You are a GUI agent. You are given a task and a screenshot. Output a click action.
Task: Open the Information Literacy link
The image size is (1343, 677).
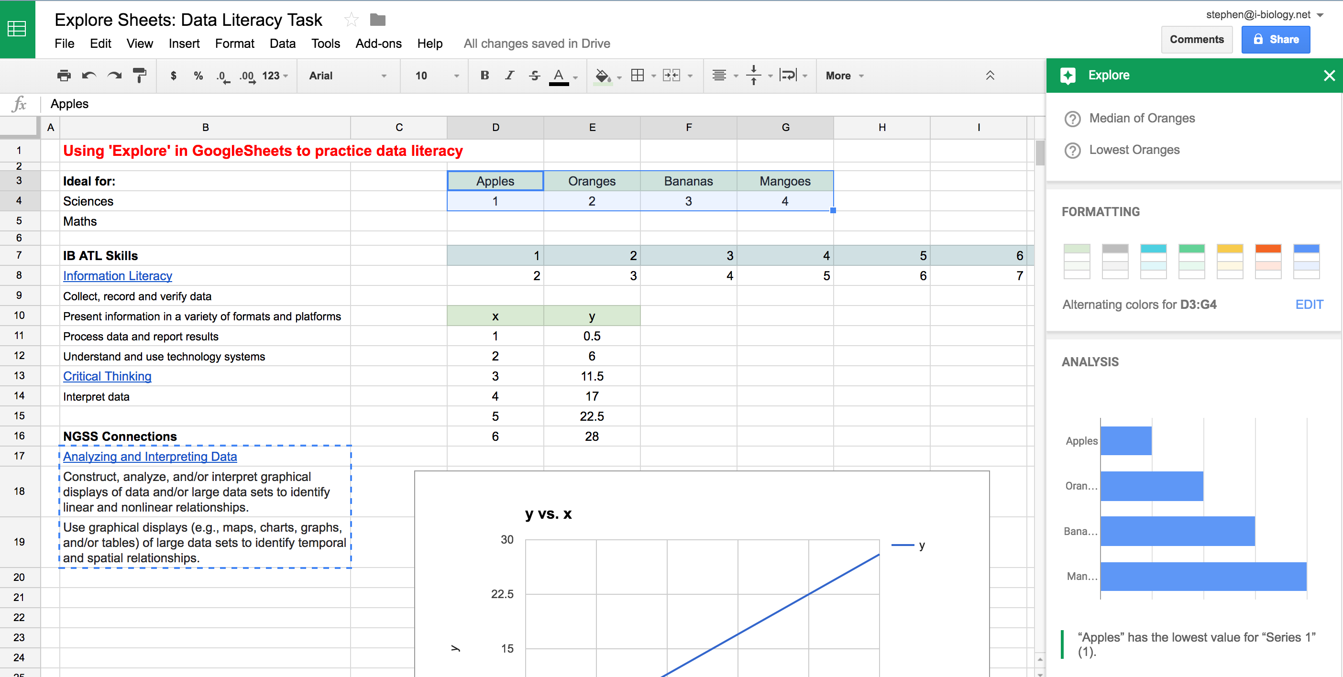click(x=117, y=276)
